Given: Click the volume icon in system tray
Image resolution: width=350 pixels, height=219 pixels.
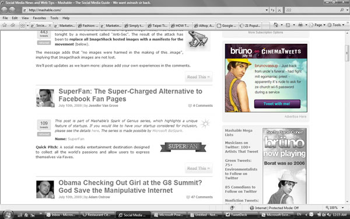Looking at the screenshot, I should pos(328,214).
